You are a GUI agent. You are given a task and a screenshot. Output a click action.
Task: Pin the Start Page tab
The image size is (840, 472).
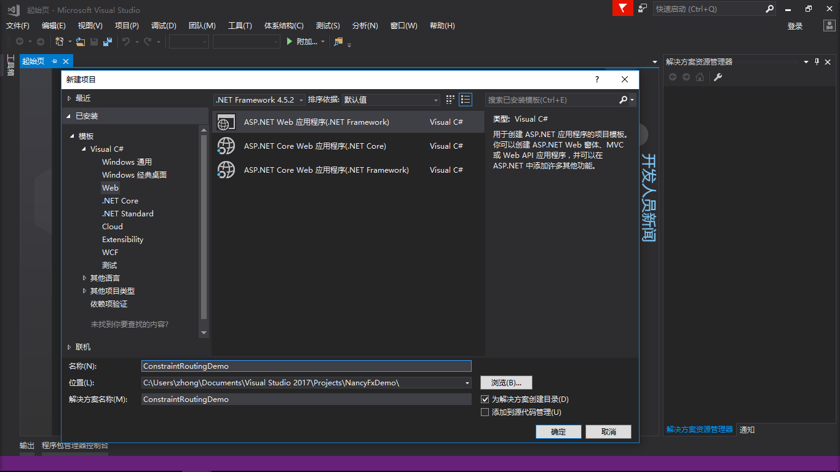[54, 61]
